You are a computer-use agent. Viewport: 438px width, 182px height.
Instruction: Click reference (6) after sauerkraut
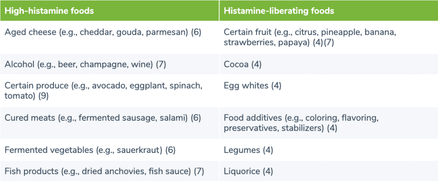pos(170,150)
